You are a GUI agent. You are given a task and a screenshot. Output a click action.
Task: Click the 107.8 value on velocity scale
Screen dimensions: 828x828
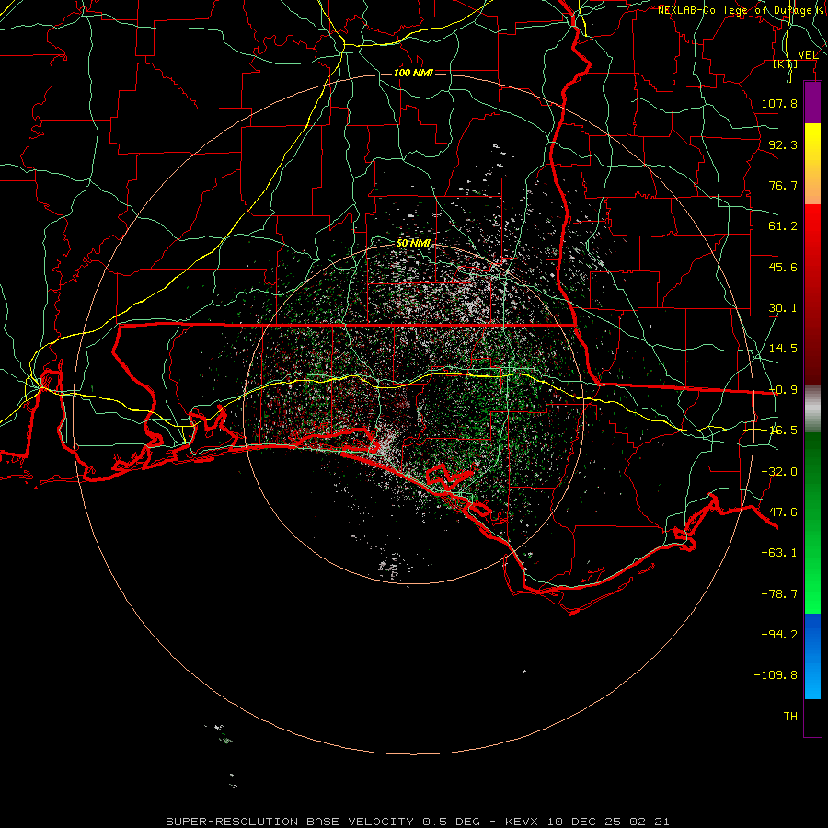[779, 103]
